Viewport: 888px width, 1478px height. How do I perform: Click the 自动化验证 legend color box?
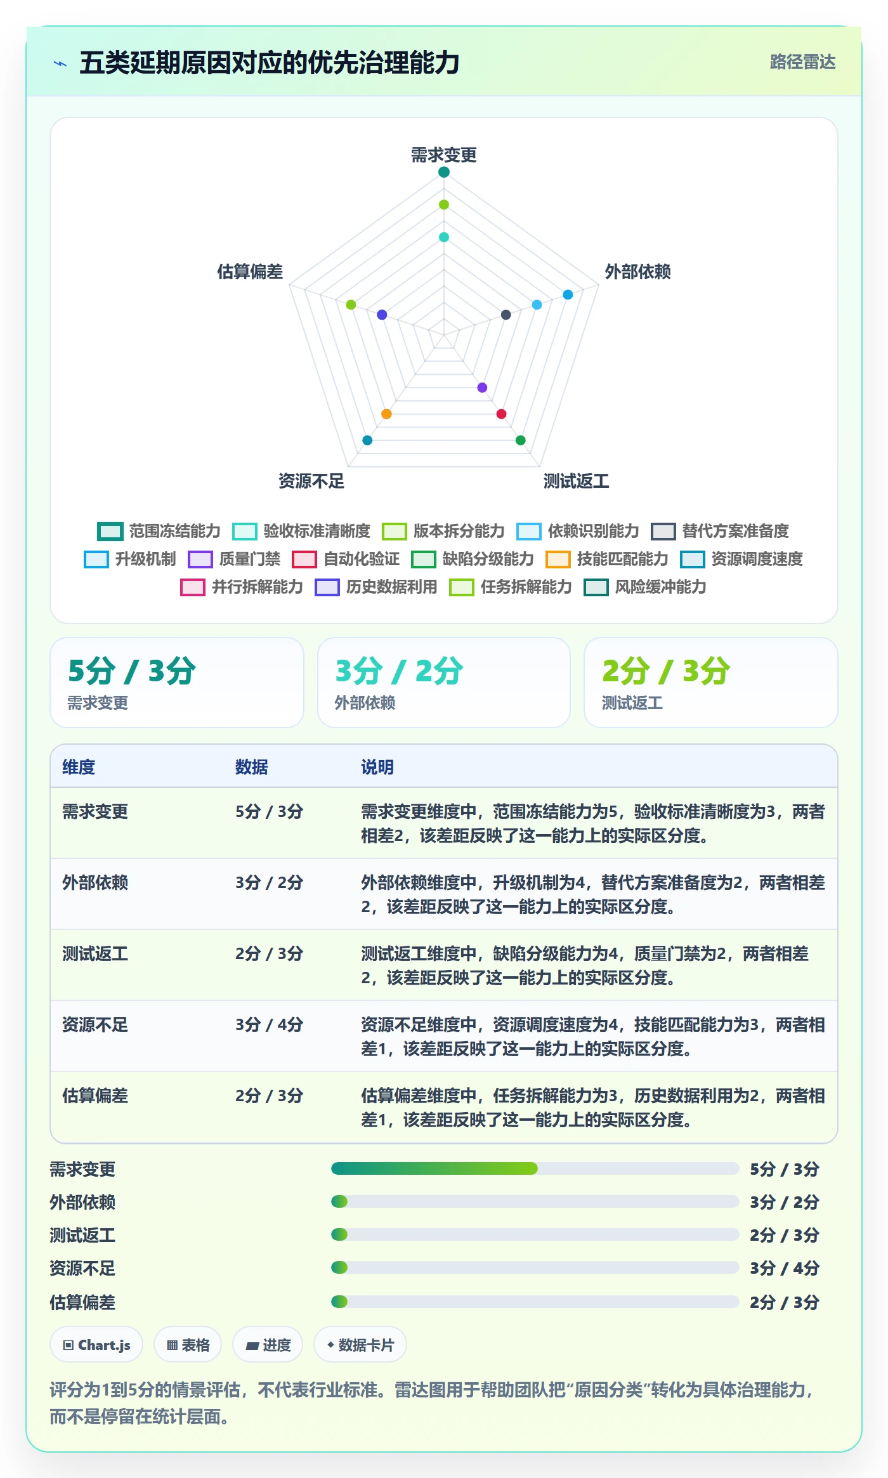click(304, 559)
